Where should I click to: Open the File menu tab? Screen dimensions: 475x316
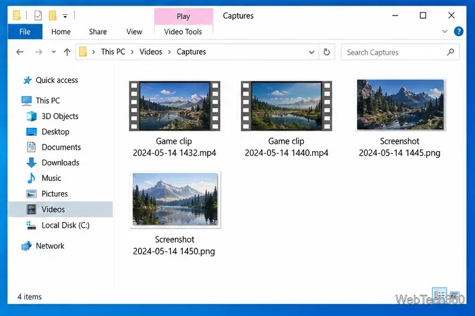25,32
